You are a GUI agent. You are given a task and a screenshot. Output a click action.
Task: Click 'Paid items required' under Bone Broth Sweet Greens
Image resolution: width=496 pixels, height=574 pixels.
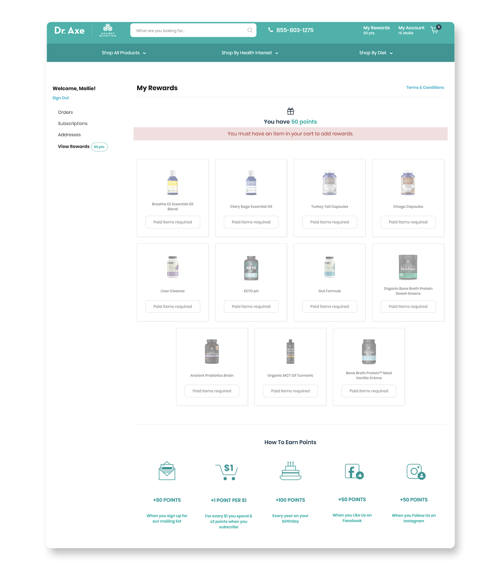click(x=408, y=306)
